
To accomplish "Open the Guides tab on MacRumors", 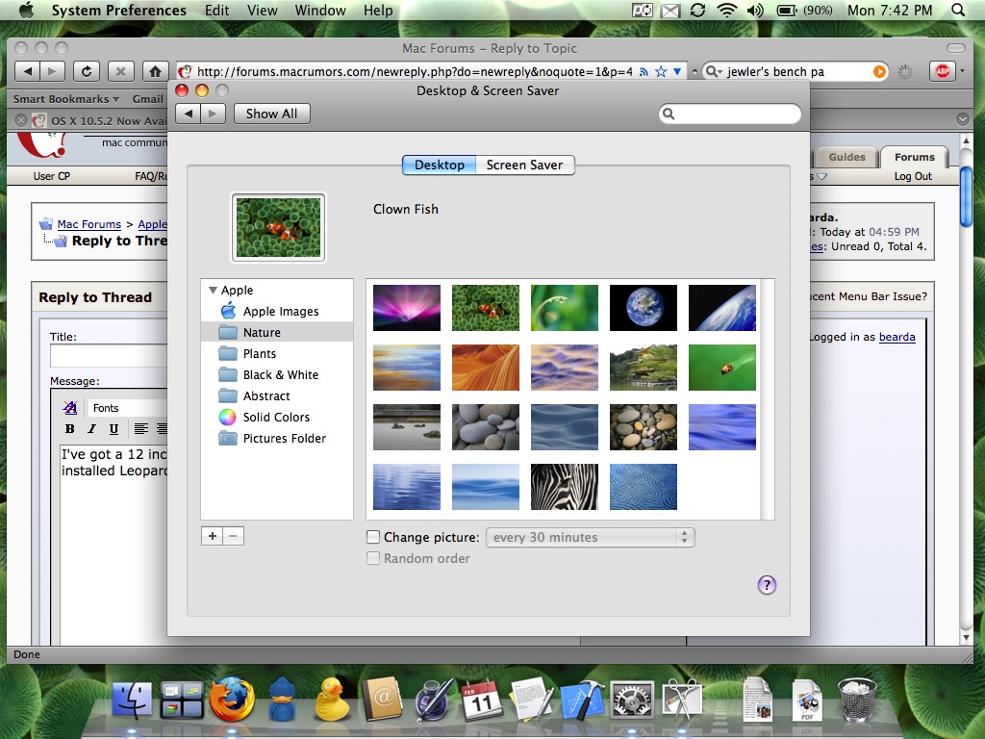I will click(846, 157).
